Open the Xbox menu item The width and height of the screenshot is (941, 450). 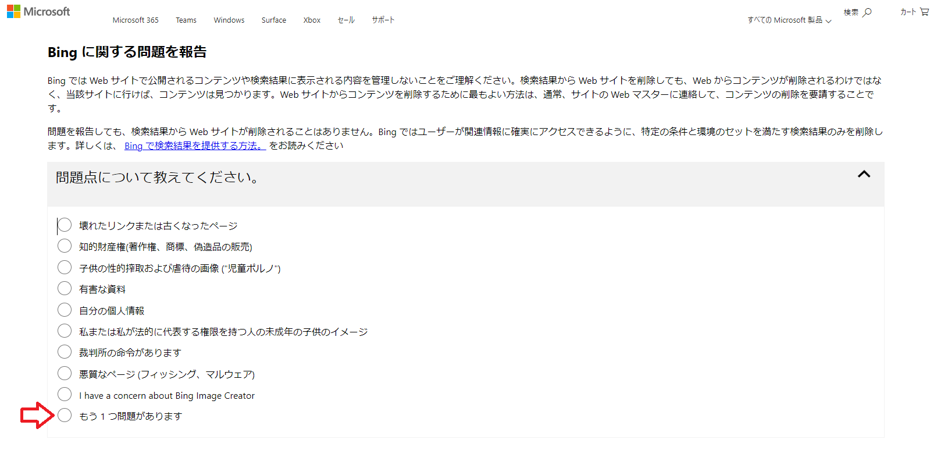tap(312, 20)
